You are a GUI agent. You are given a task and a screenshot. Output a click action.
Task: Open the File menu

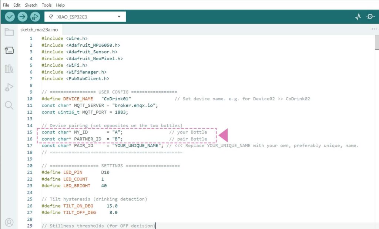[6, 5]
